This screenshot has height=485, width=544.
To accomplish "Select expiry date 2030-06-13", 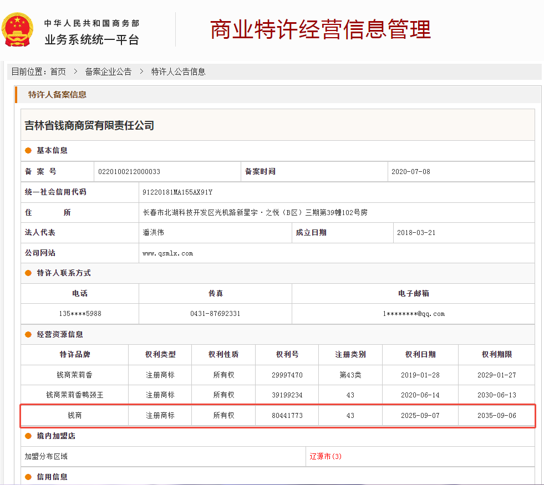I will pyautogui.click(x=496, y=395).
